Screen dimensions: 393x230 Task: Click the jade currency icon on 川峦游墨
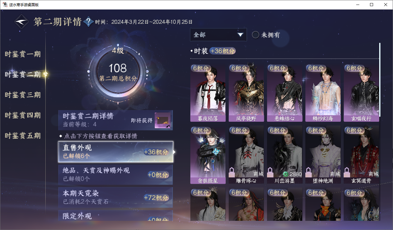click(x=286, y=174)
